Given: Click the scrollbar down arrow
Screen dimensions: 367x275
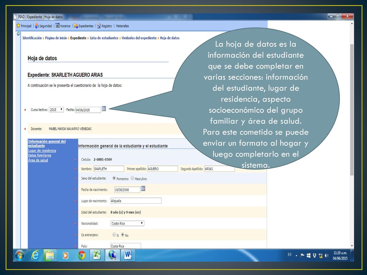Looking at the screenshot, I should [x=352, y=246].
